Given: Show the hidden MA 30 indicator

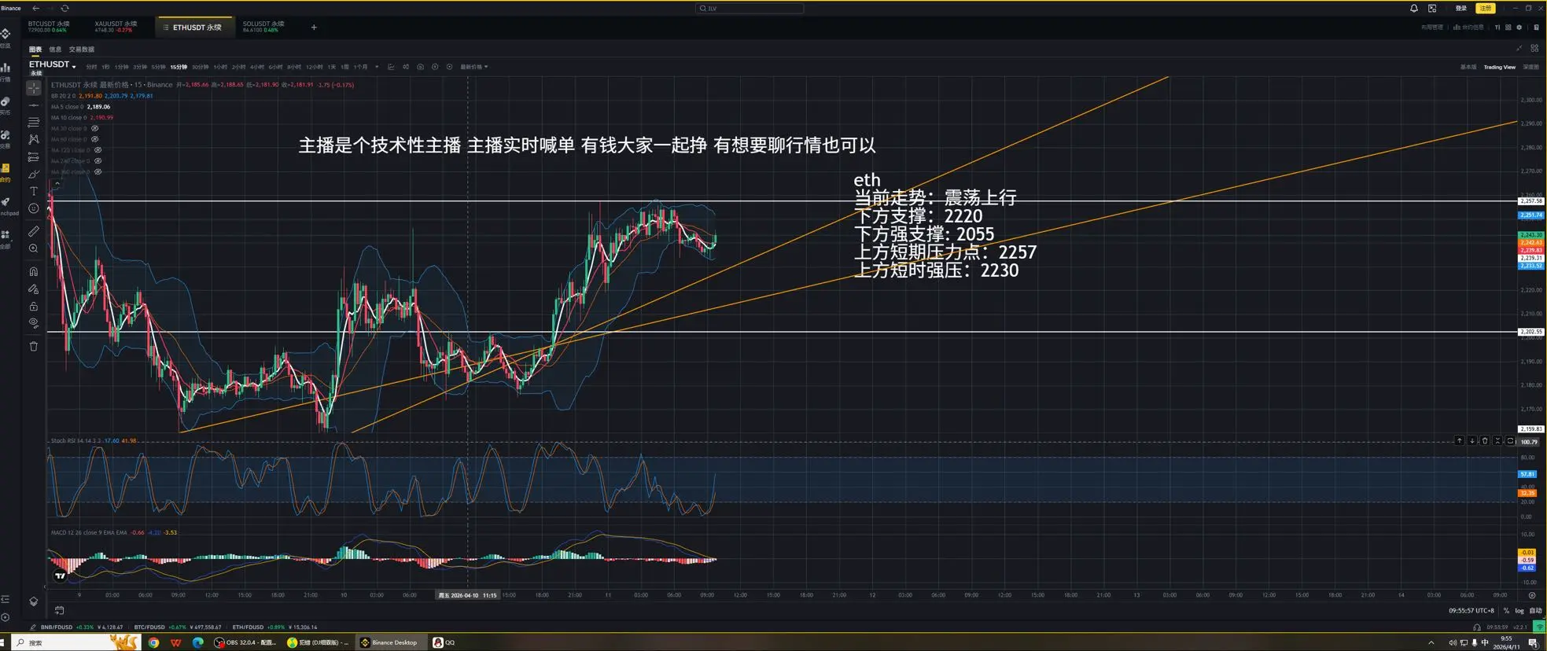Looking at the screenshot, I should (x=95, y=128).
